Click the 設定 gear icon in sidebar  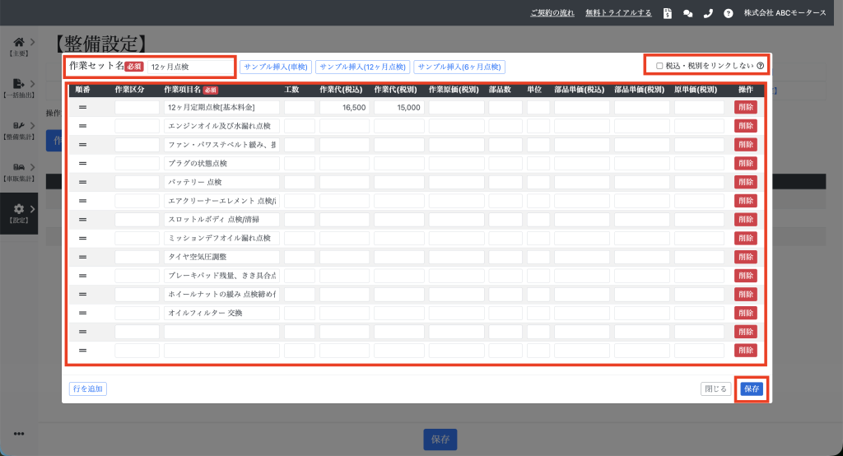[18, 209]
